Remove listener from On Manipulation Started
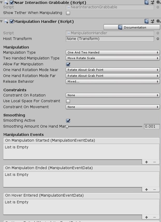 coord(154,162)
